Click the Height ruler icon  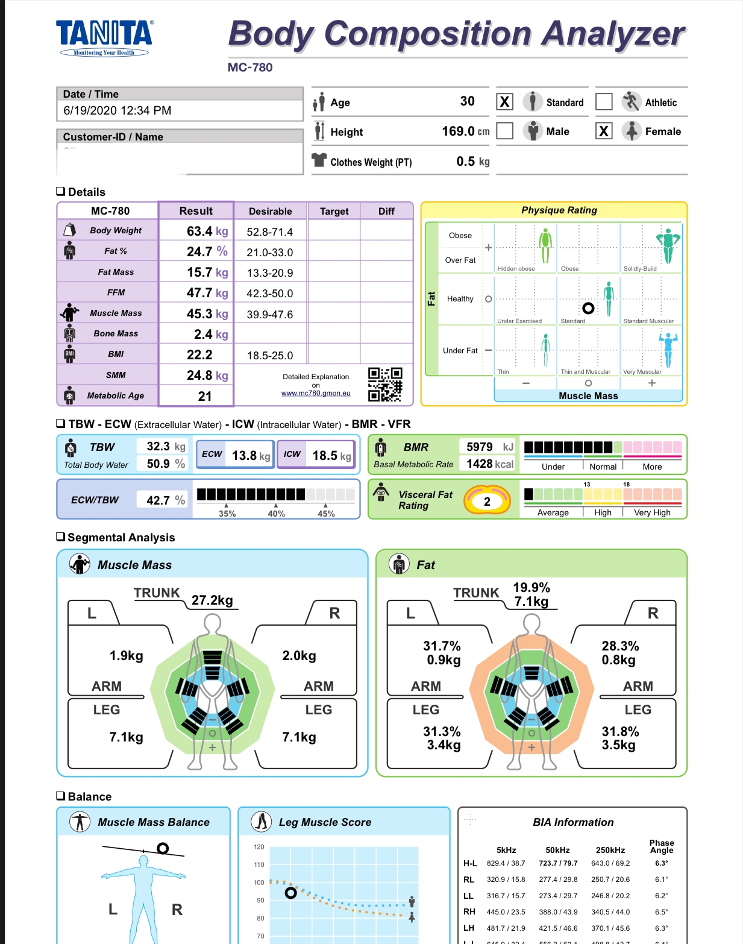[x=319, y=131]
